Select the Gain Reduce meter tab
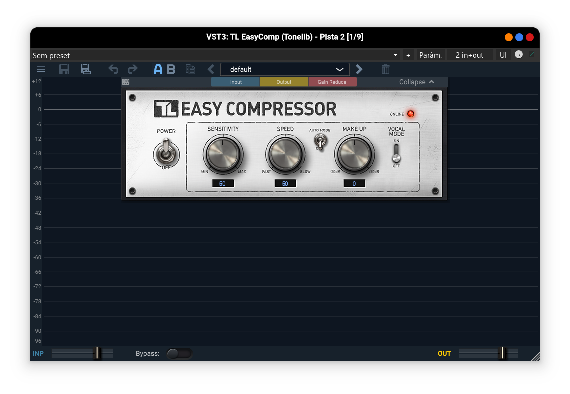Screen dimensions: 570x394 point(332,82)
